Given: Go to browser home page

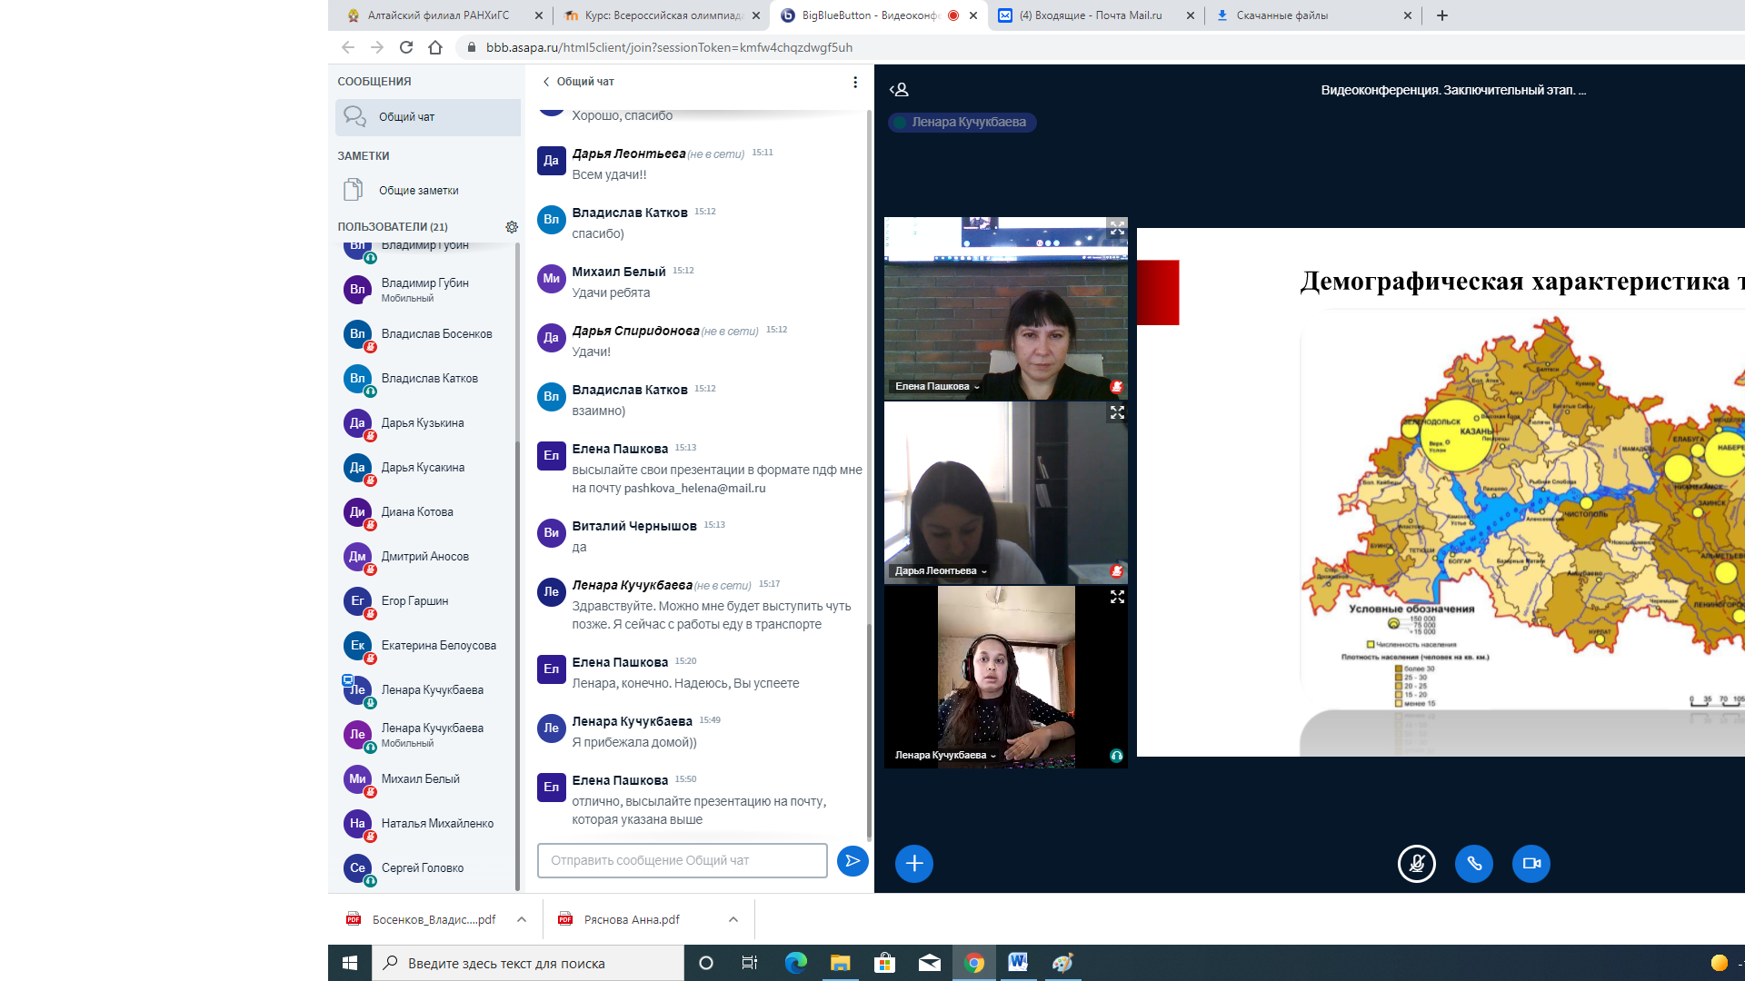Looking at the screenshot, I should (x=435, y=47).
